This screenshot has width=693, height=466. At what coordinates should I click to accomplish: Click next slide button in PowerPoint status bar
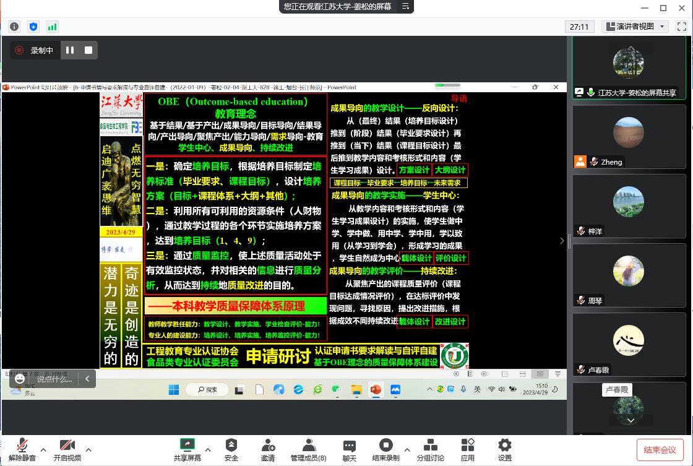pyautogui.click(x=484, y=374)
